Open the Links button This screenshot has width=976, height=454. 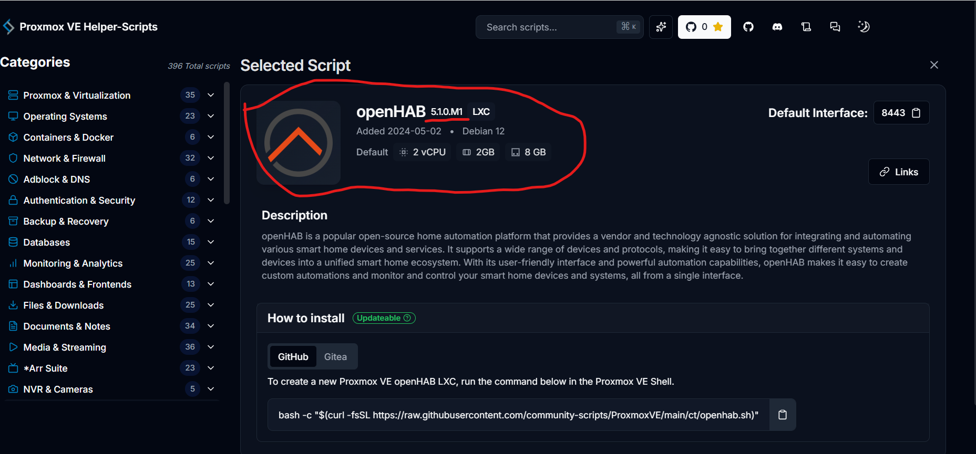pos(899,172)
